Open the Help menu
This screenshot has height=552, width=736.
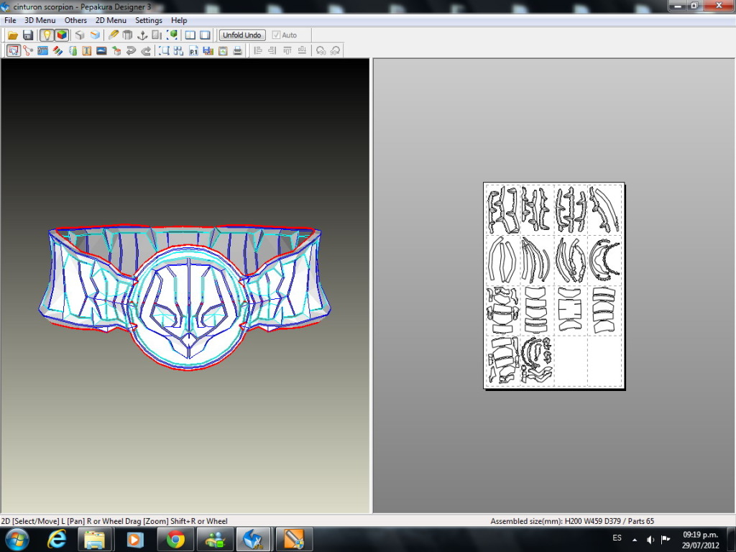point(179,20)
